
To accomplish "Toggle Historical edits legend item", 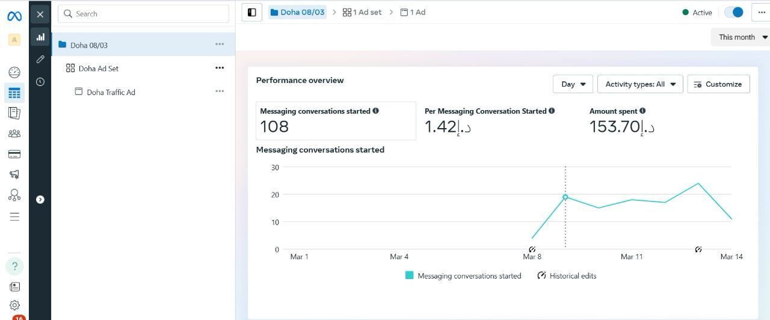I will click(567, 275).
